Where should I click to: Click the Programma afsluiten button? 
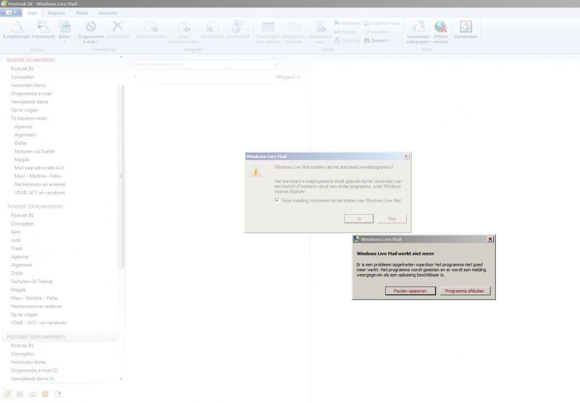tap(464, 291)
